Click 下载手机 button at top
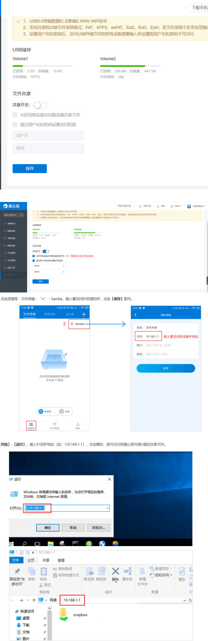The image size is (208, 641). 198,8
